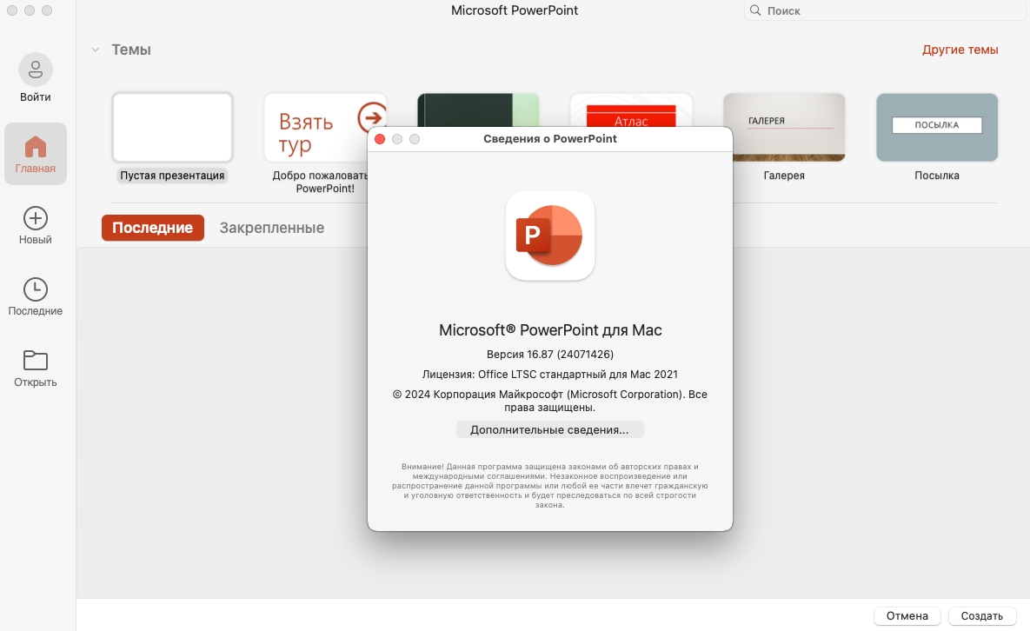Click the PowerPoint logo in the about dialog
Image resolution: width=1030 pixels, height=631 pixels.
pyautogui.click(x=549, y=236)
